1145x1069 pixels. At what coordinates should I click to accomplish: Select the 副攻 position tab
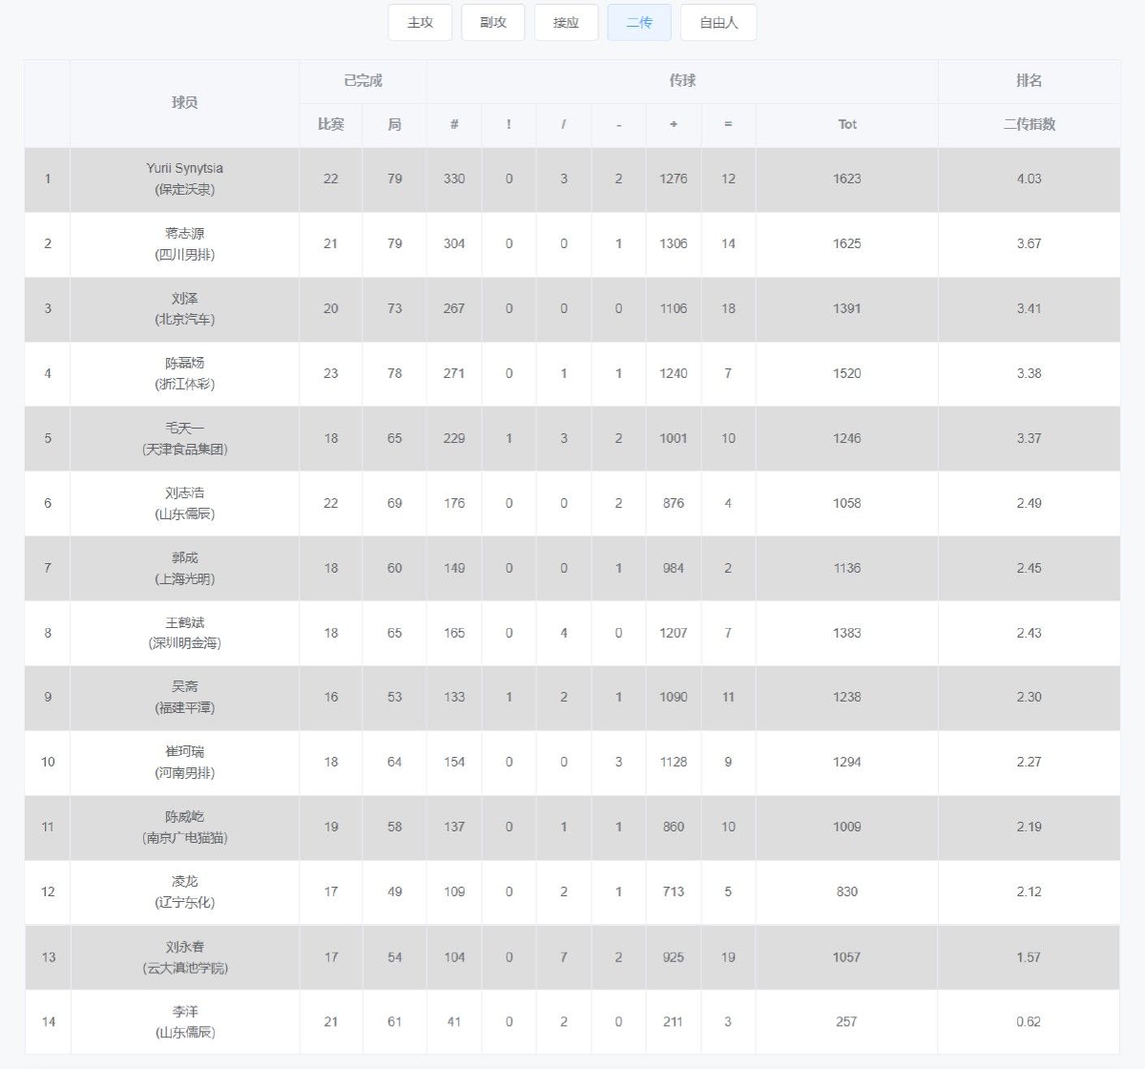pyautogui.click(x=493, y=23)
